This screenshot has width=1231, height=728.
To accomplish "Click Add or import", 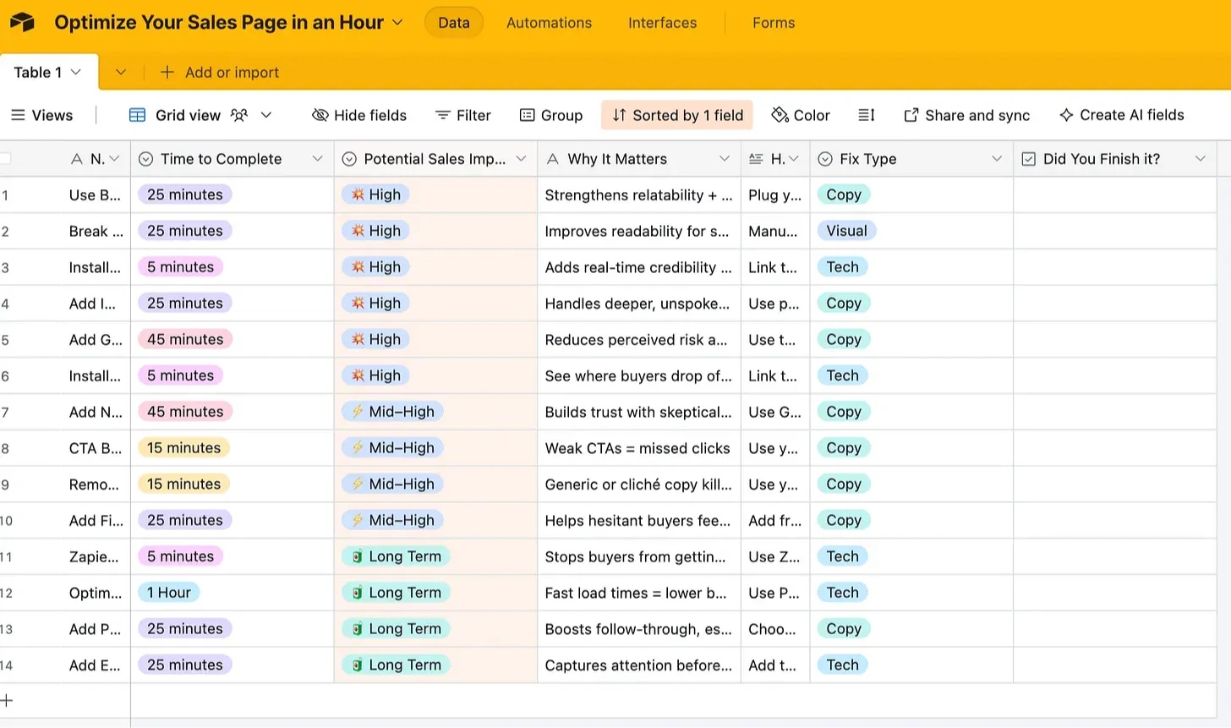I will coord(220,73).
